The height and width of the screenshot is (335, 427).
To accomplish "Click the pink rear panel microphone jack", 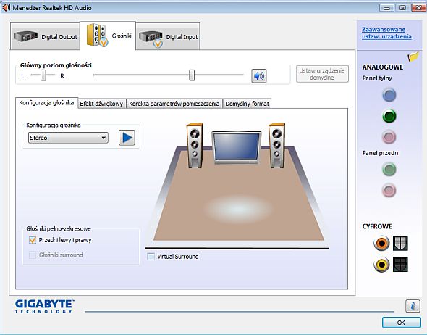I will click(389, 136).
